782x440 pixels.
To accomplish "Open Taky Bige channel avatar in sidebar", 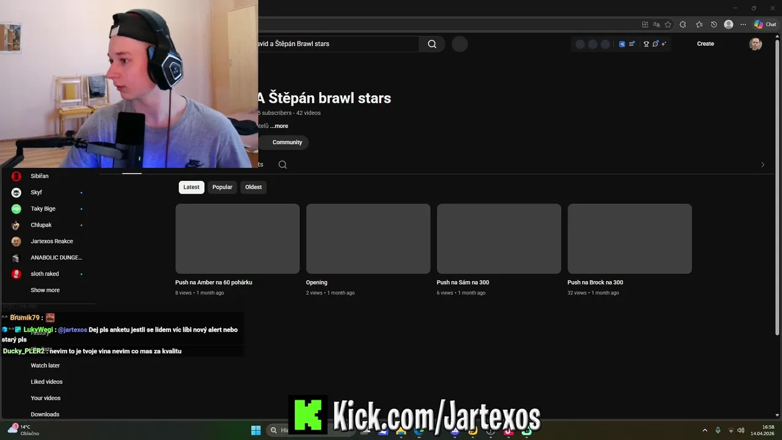I will (x=16, y=209).
